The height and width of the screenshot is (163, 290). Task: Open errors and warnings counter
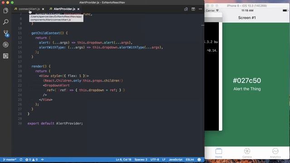(x=31, y=160)
